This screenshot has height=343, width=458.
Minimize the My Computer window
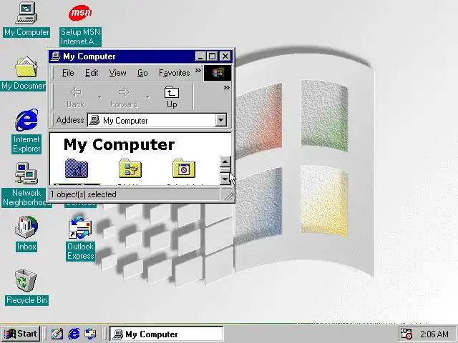click(x=200, y=56)
